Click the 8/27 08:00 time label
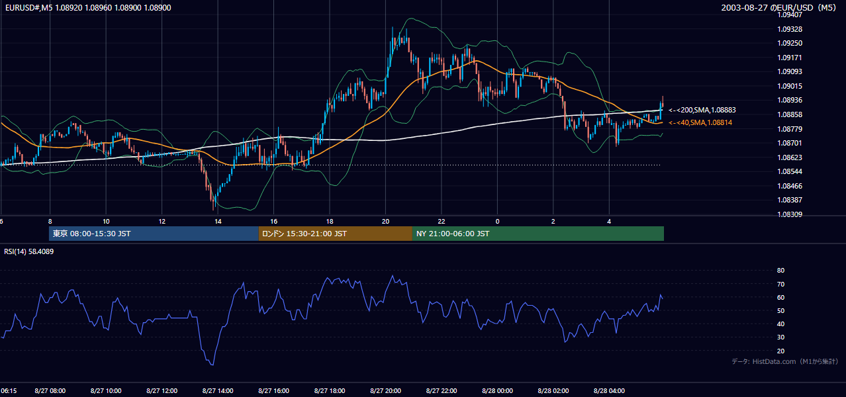846x397 pixels. click(50, 391)
